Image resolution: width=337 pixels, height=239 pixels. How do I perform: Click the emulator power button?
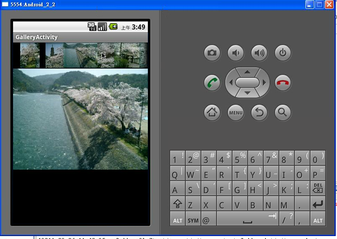pyautogui.click(x=283, y=53)
